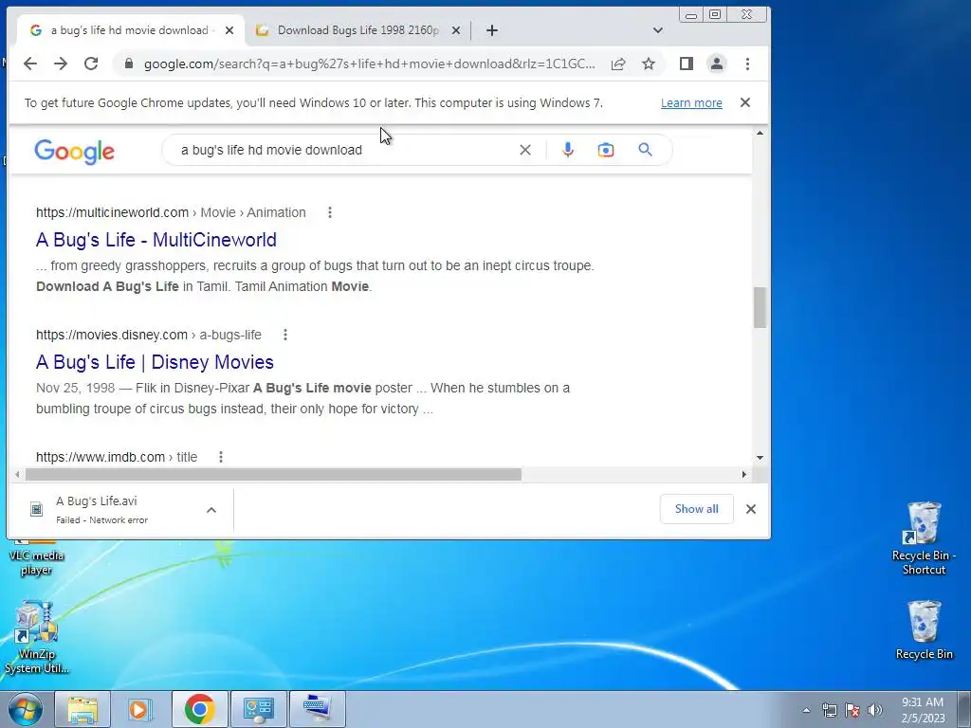Click the scroll left arrow
Screen dimensions: 971x728
[17, 474]
